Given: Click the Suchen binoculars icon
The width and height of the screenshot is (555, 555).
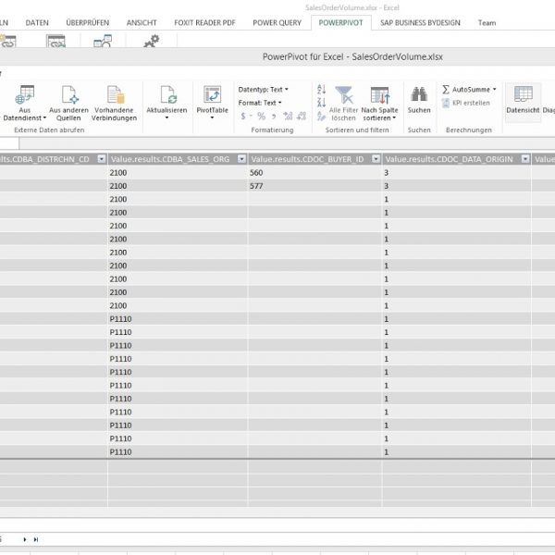Looking at the screenshot, I should (x=419, y=96).
